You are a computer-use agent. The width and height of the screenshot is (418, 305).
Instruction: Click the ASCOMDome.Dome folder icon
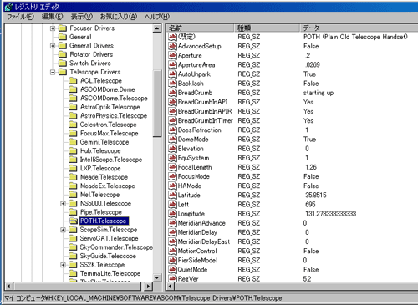73,89
